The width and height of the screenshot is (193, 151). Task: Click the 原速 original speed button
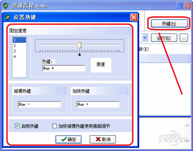click(x=101, y=65)
